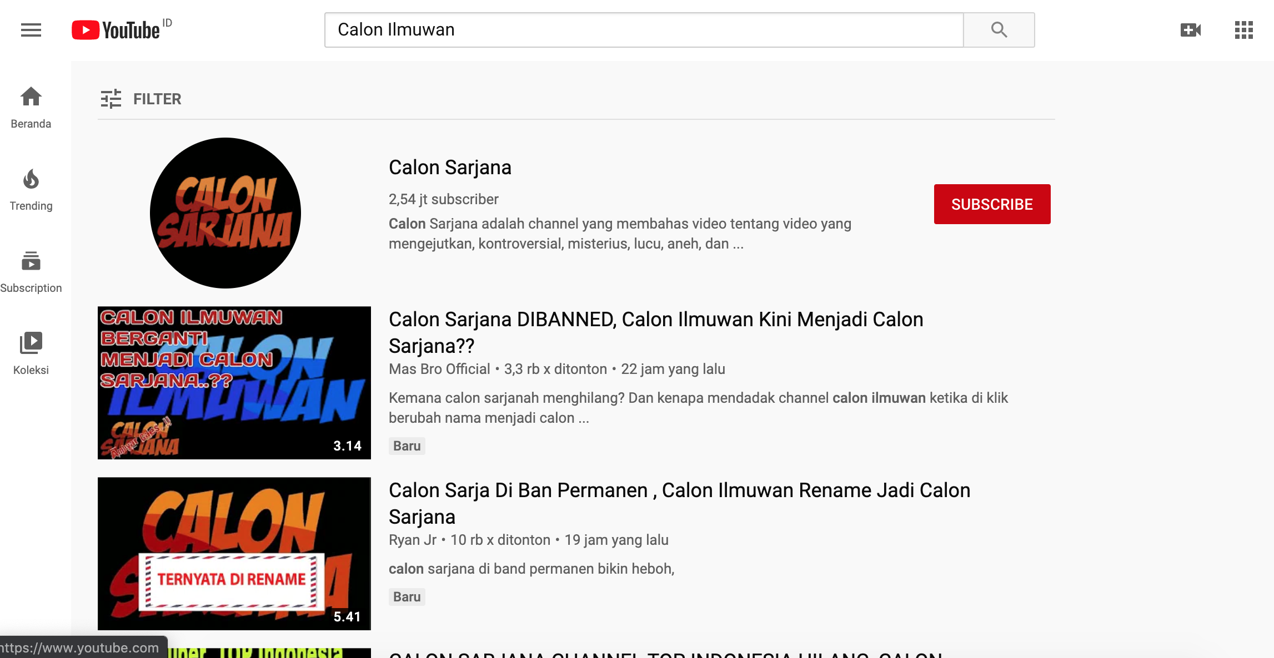Play the Calon Ilmuwan Berganti thumbnail video

(234, 383)
